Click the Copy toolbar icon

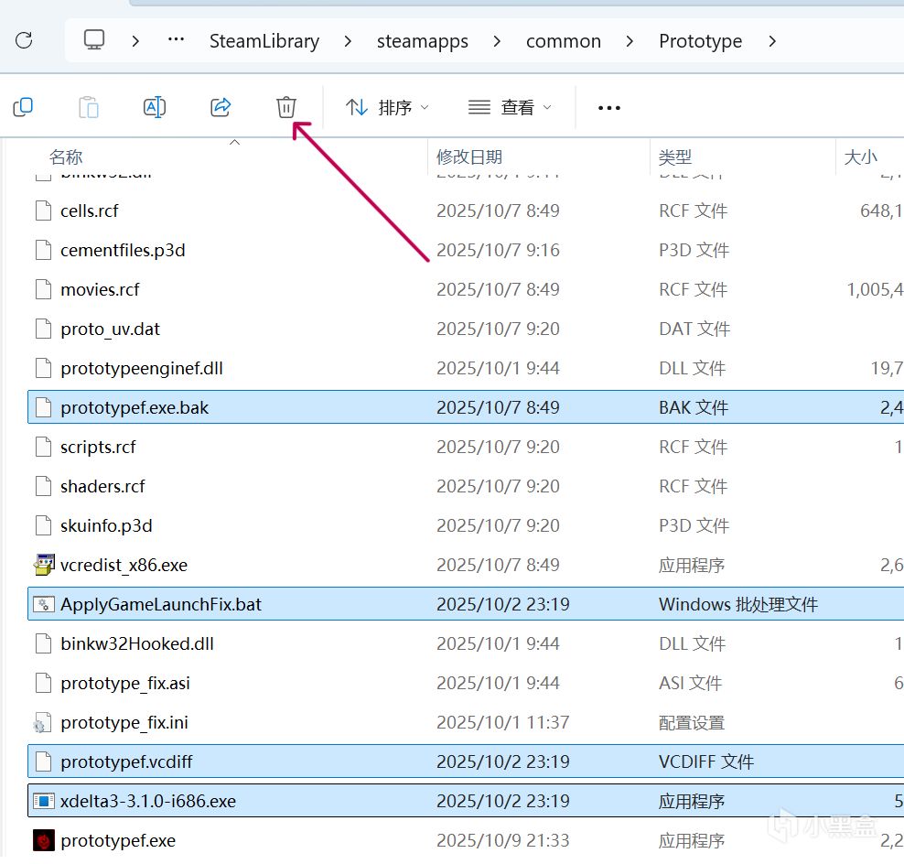(x=23, y=107)
